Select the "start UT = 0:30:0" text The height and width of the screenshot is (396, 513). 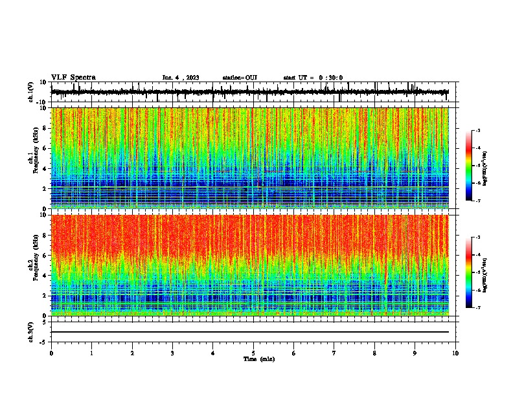313,78
